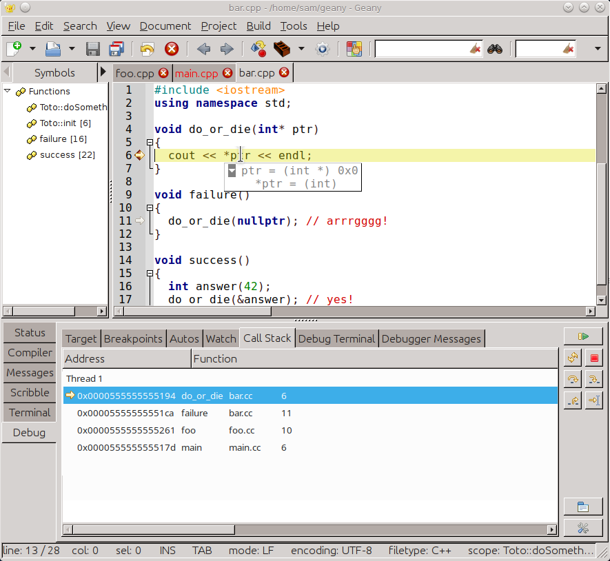Screen dimensions: 610x561
Task: Show previous sidebar tab with left arrow
Action: 7,72
